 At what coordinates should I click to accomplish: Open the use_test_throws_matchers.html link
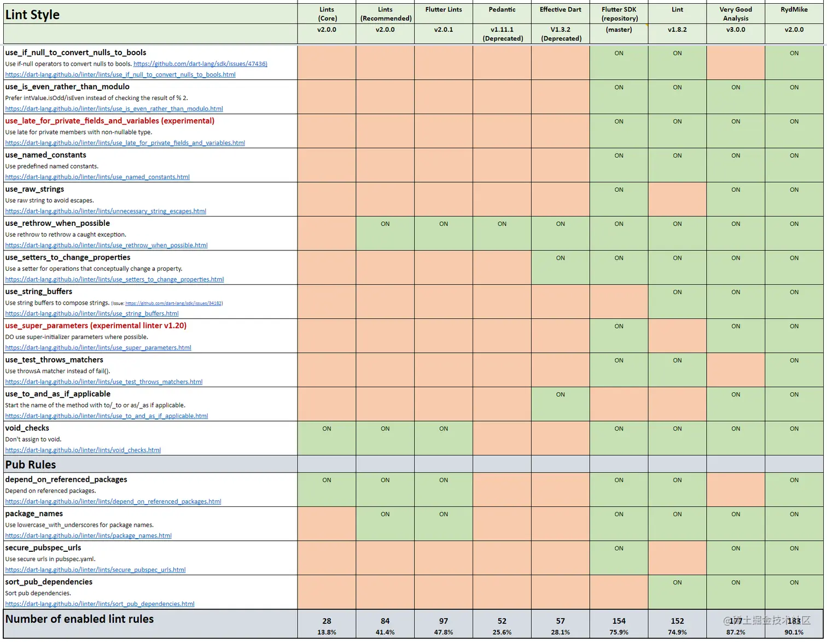click(x=104, y=382)
